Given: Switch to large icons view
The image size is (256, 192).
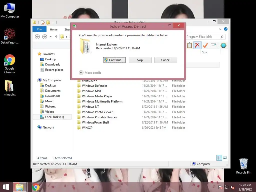Looking at the screenshot, I should (x=225, y=158).
